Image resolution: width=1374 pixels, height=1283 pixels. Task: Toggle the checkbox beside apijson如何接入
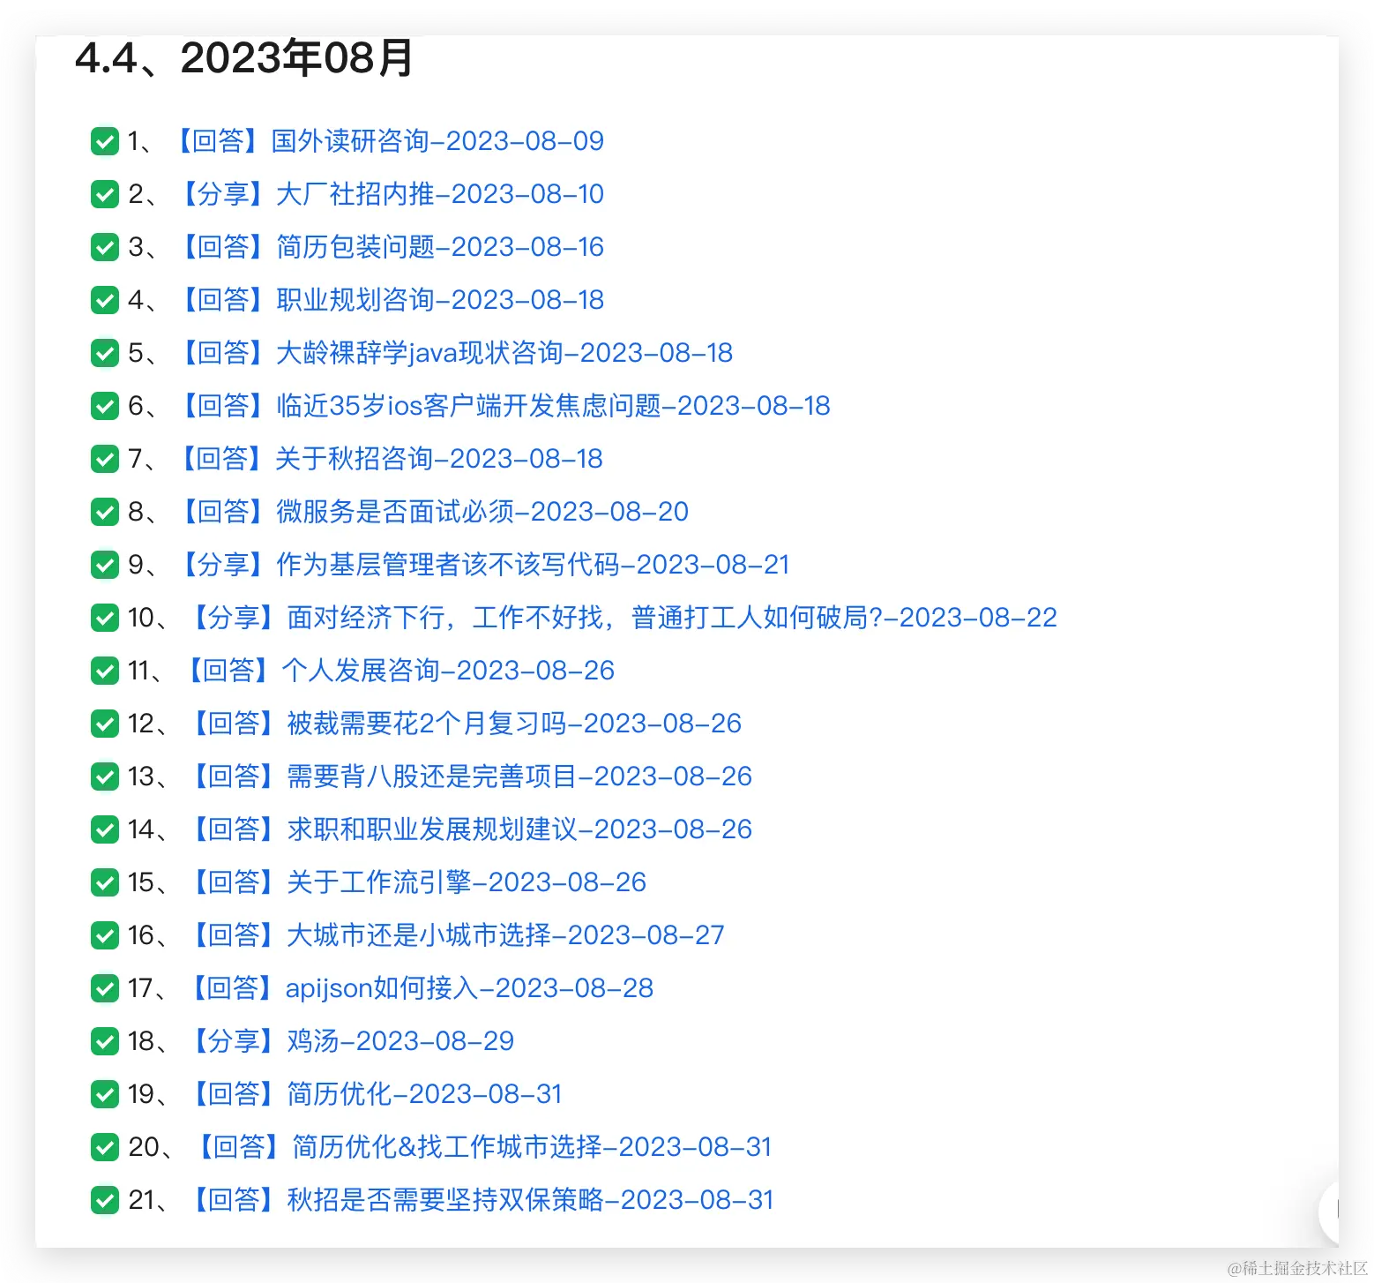coord(105,988)
